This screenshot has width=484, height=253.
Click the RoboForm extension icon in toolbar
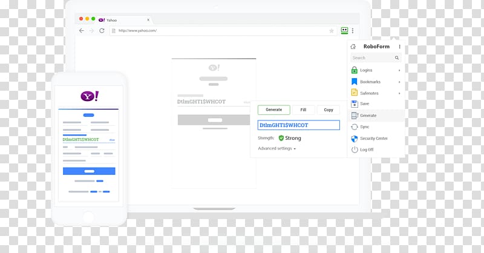click(x=344, y=30)
